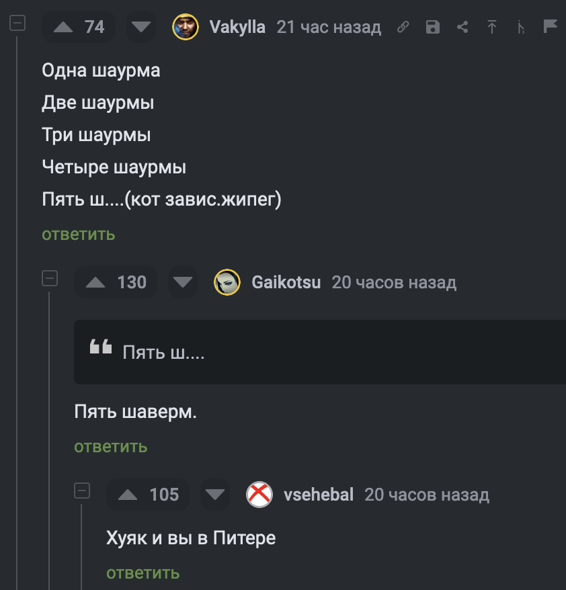Image resolution: width=566 pixels, height=590 pixels.
Task: Downvote vsehebal's comment
Action: pyautogui.click(x=215, y=495)
